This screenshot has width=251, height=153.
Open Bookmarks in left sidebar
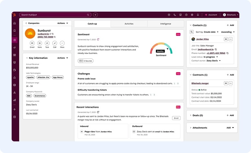pyautogui.click(x=15, y=31)
